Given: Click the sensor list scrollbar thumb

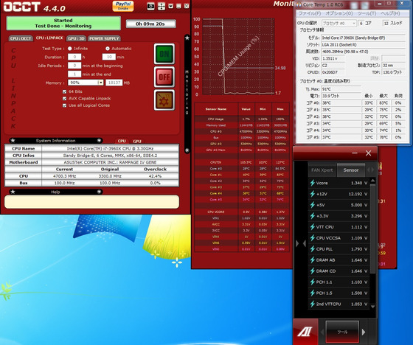Looking at the screenshot, I should tap(372, 229).
